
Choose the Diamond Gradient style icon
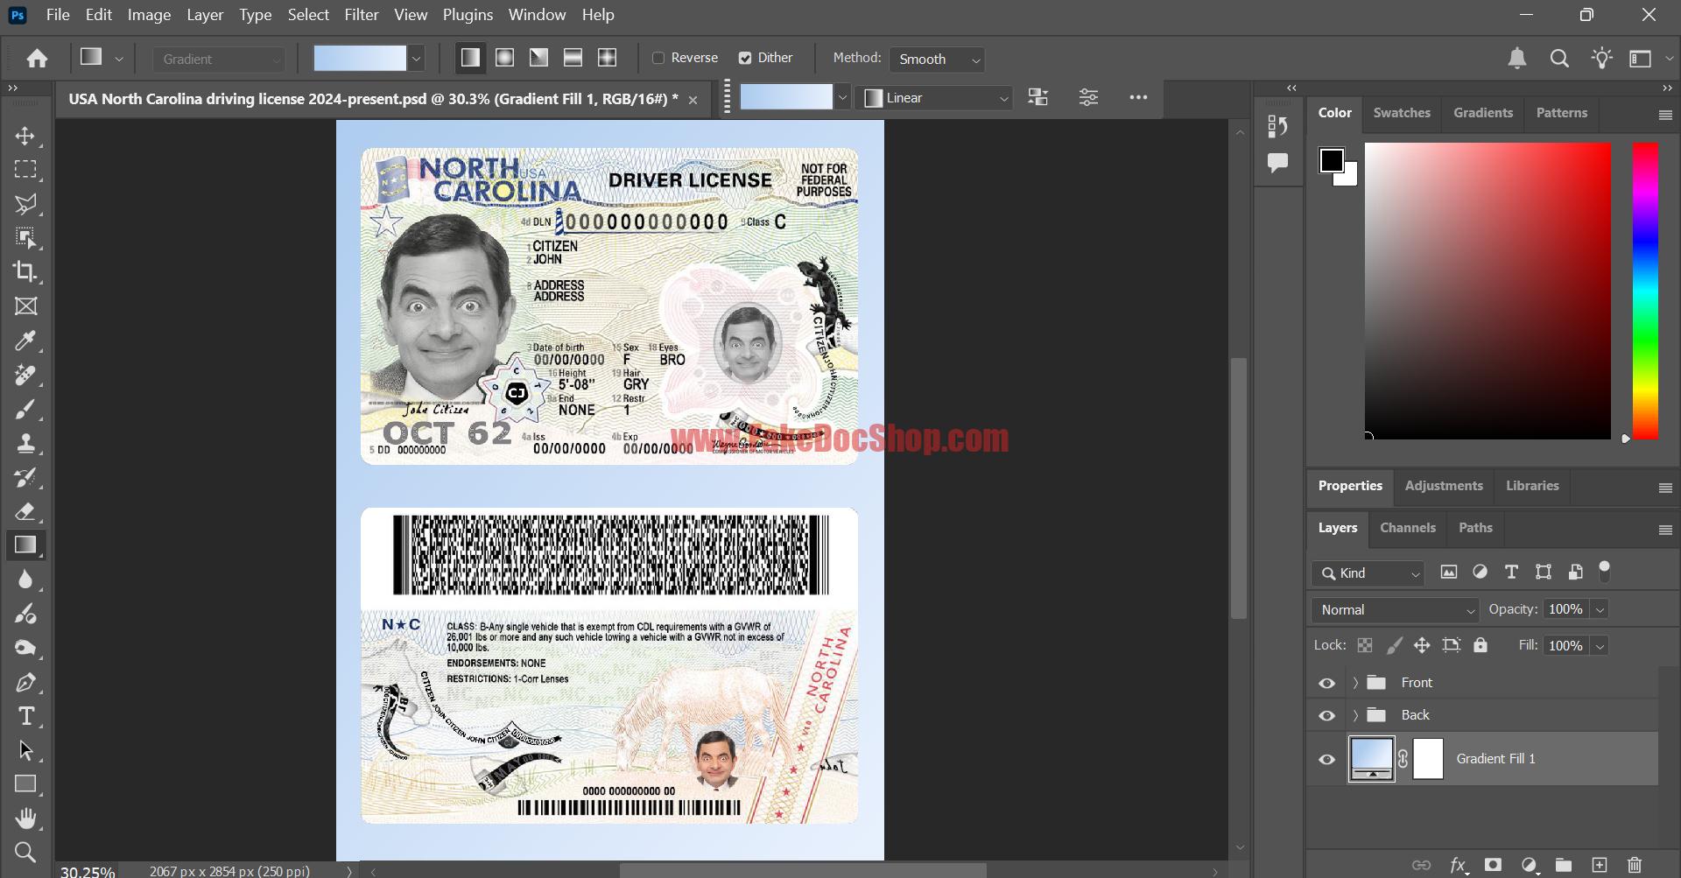click(x=607, y=58)
